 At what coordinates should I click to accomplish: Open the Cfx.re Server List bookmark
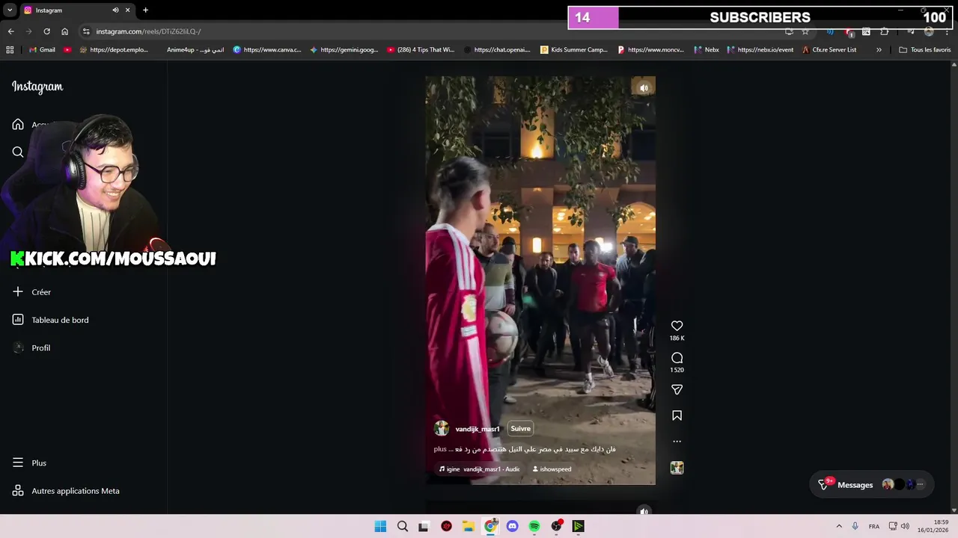(x=829, y=50)
